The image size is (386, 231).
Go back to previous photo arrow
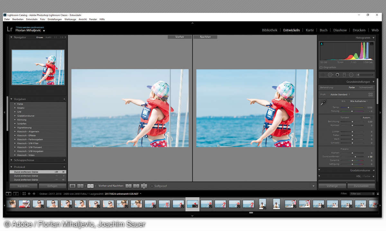pos(29,194)
